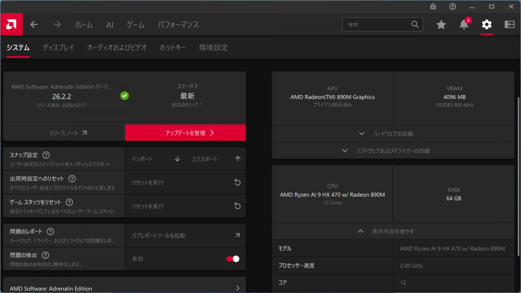This screenshot has width=521, height=293.
Task: Click the vertical scrollbar on the right
Action: 518,176
